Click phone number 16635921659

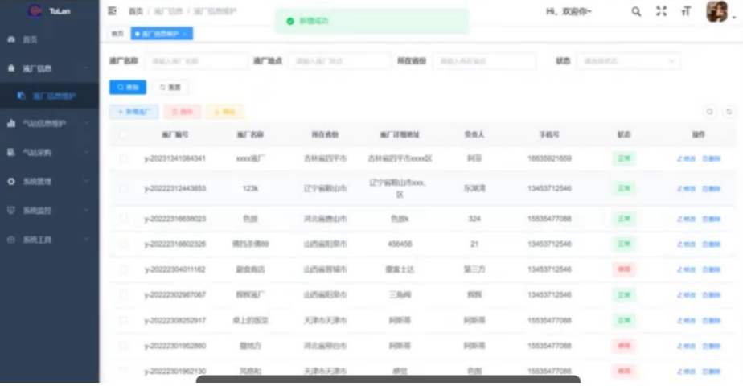coord(549,158)
